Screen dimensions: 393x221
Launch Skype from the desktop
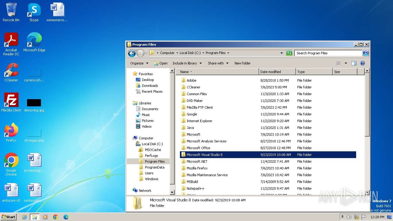tap(34, 12)
